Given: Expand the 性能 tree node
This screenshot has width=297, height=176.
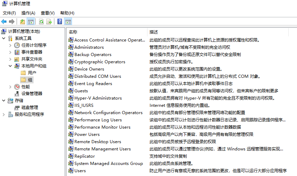Looking at the screenshot, I should 10,87.
